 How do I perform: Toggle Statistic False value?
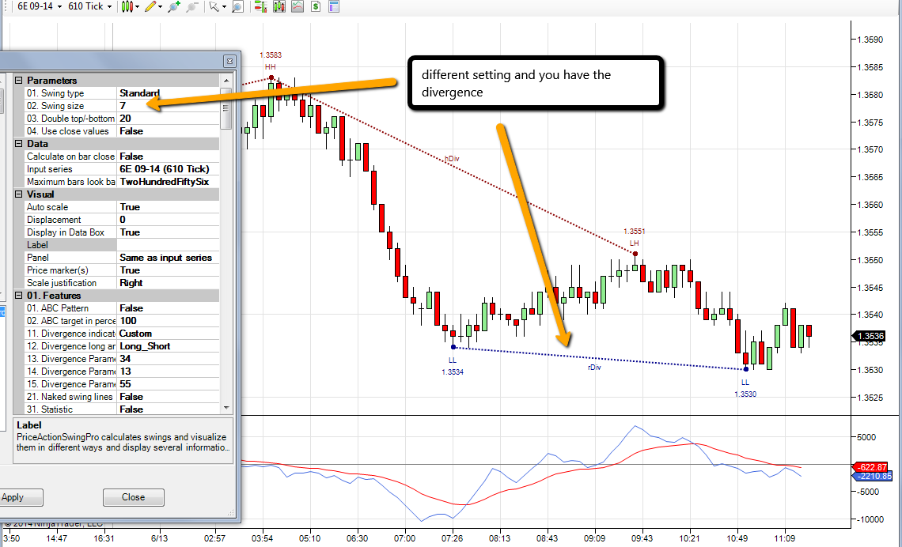(169, 409)
